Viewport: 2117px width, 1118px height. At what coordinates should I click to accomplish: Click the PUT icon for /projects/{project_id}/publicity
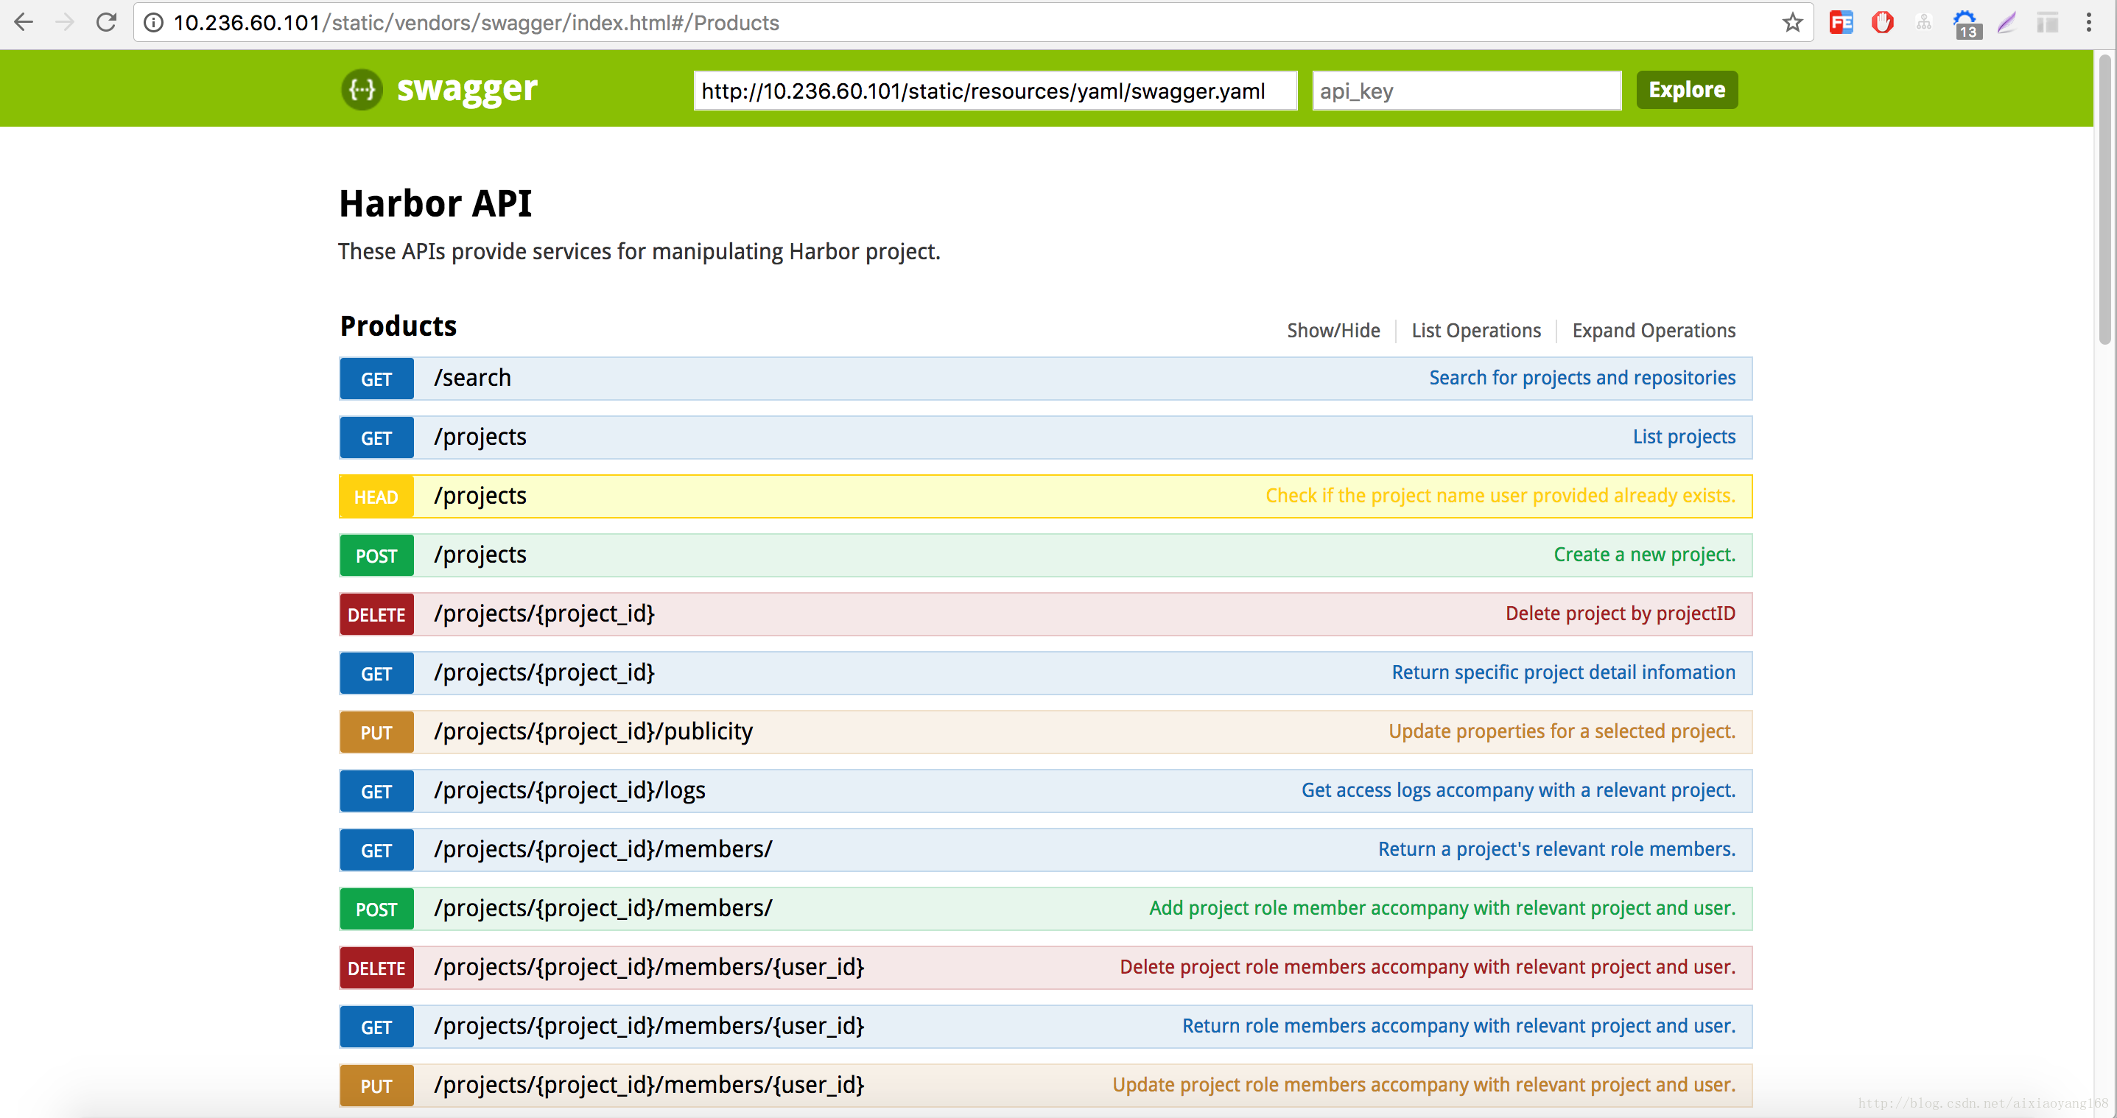(x=375, y=732)
